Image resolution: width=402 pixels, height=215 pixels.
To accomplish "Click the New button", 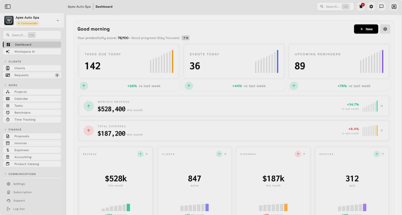I will [366, 29].
